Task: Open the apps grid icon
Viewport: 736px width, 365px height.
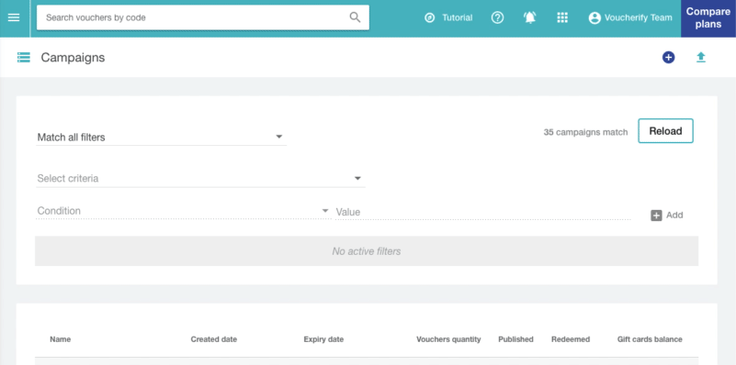Action: [562, 17]
